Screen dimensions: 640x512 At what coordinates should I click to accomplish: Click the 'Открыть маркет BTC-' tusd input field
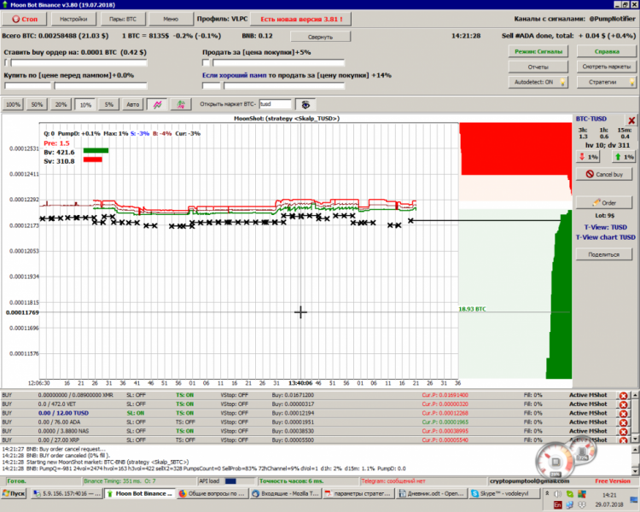tap(275, 104)
